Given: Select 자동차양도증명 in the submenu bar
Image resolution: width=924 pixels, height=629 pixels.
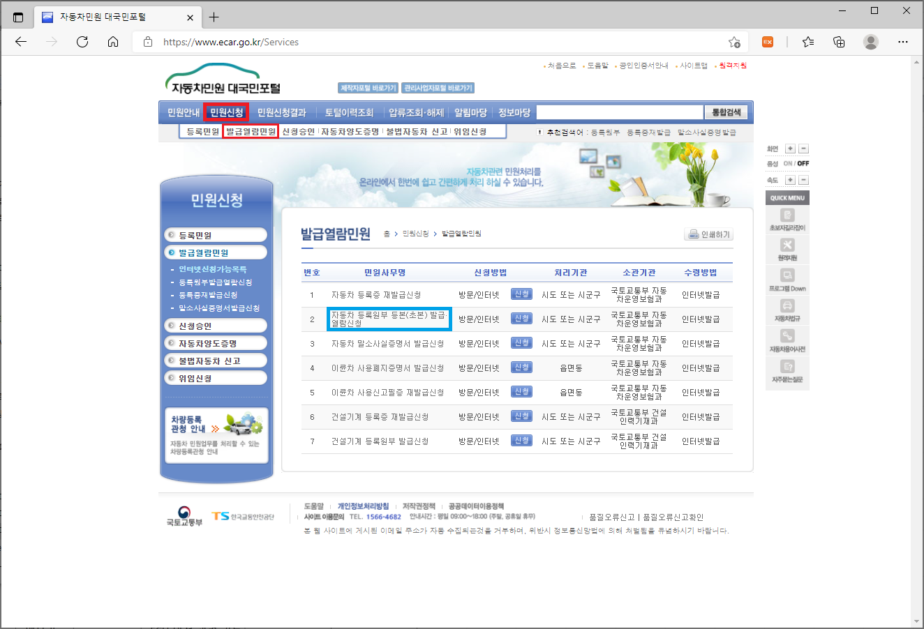Looking at the screenshot, I should (x=350, y=131).
